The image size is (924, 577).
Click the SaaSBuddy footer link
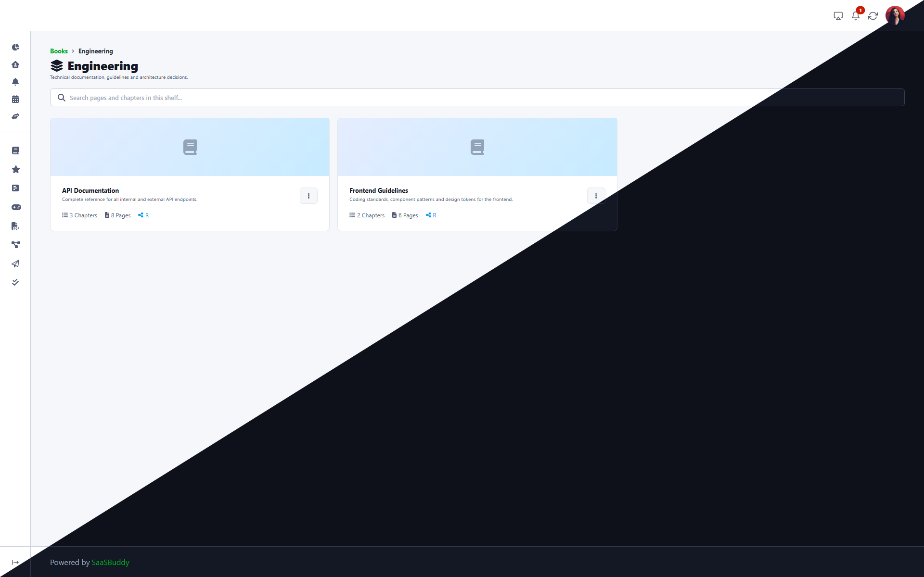click(110, 562)
